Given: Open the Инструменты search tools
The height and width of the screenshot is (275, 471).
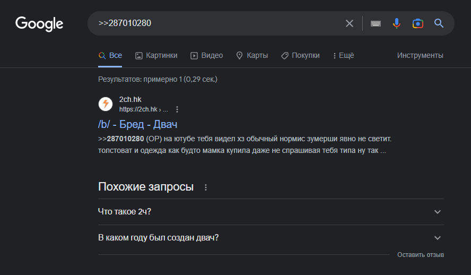Looking at the screenshot, I should 420,55.
